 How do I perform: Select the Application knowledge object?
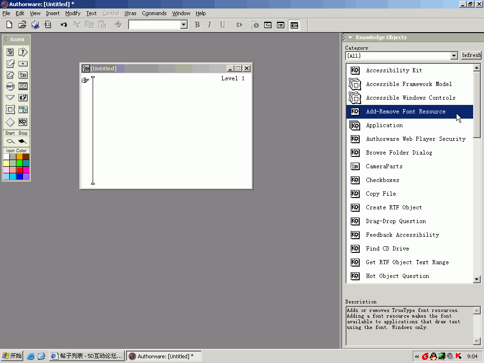point(410,125)
